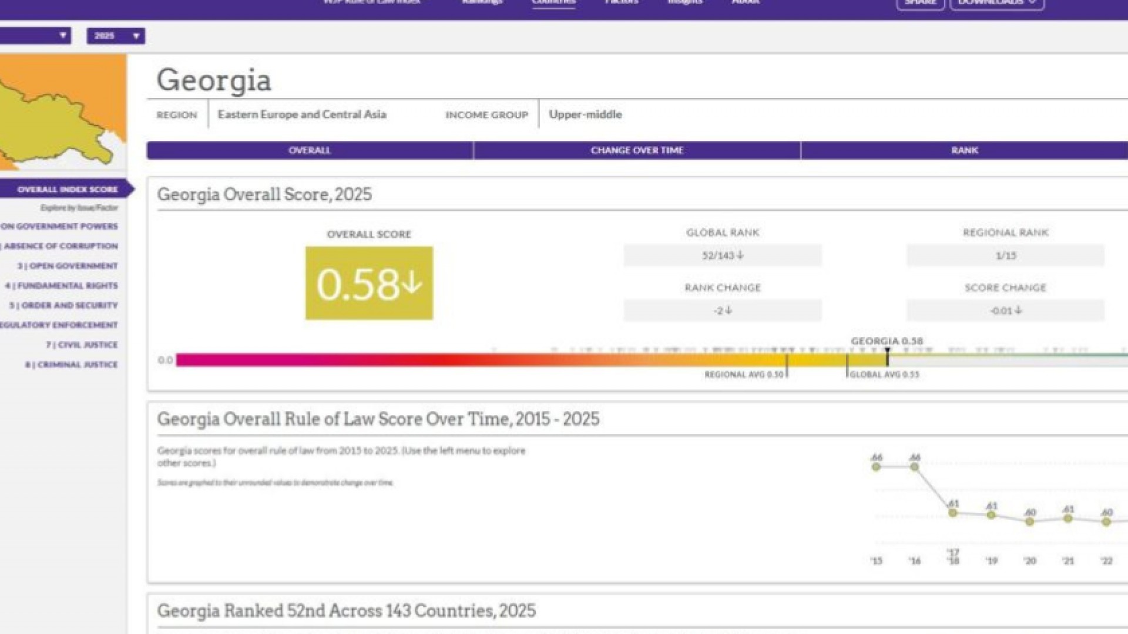Click the Georgia map thumbnail

63,112
